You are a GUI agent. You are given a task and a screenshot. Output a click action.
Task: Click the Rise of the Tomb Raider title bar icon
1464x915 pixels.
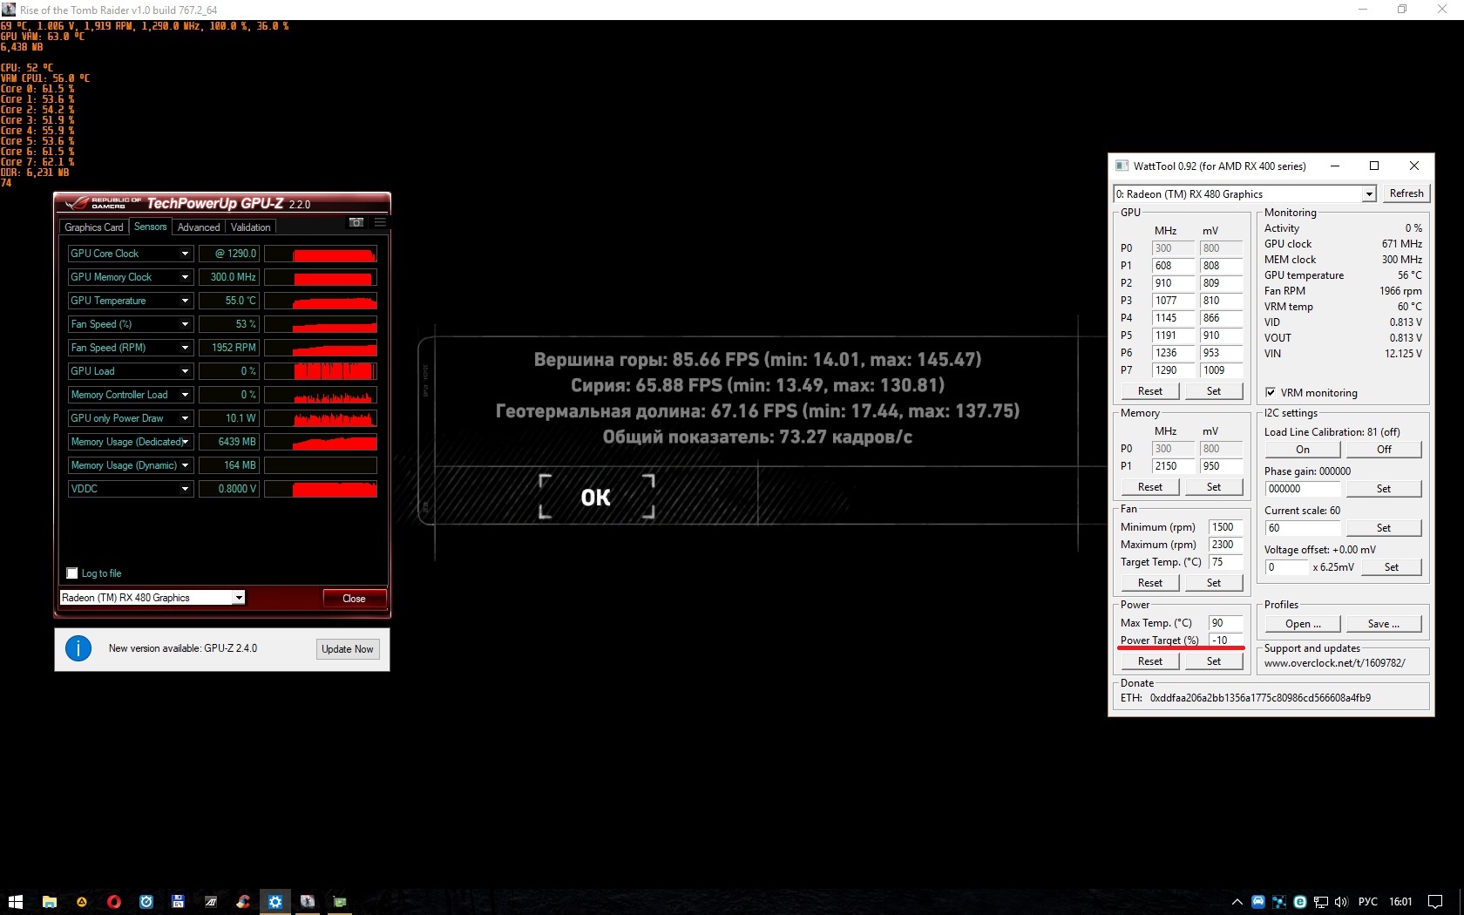click(9, 10)
